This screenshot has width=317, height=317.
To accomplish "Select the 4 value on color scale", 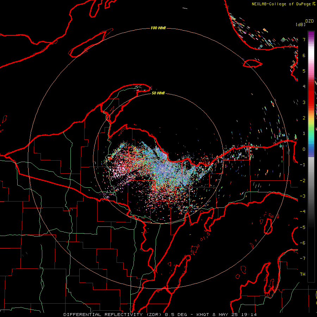I will [304, 87].
